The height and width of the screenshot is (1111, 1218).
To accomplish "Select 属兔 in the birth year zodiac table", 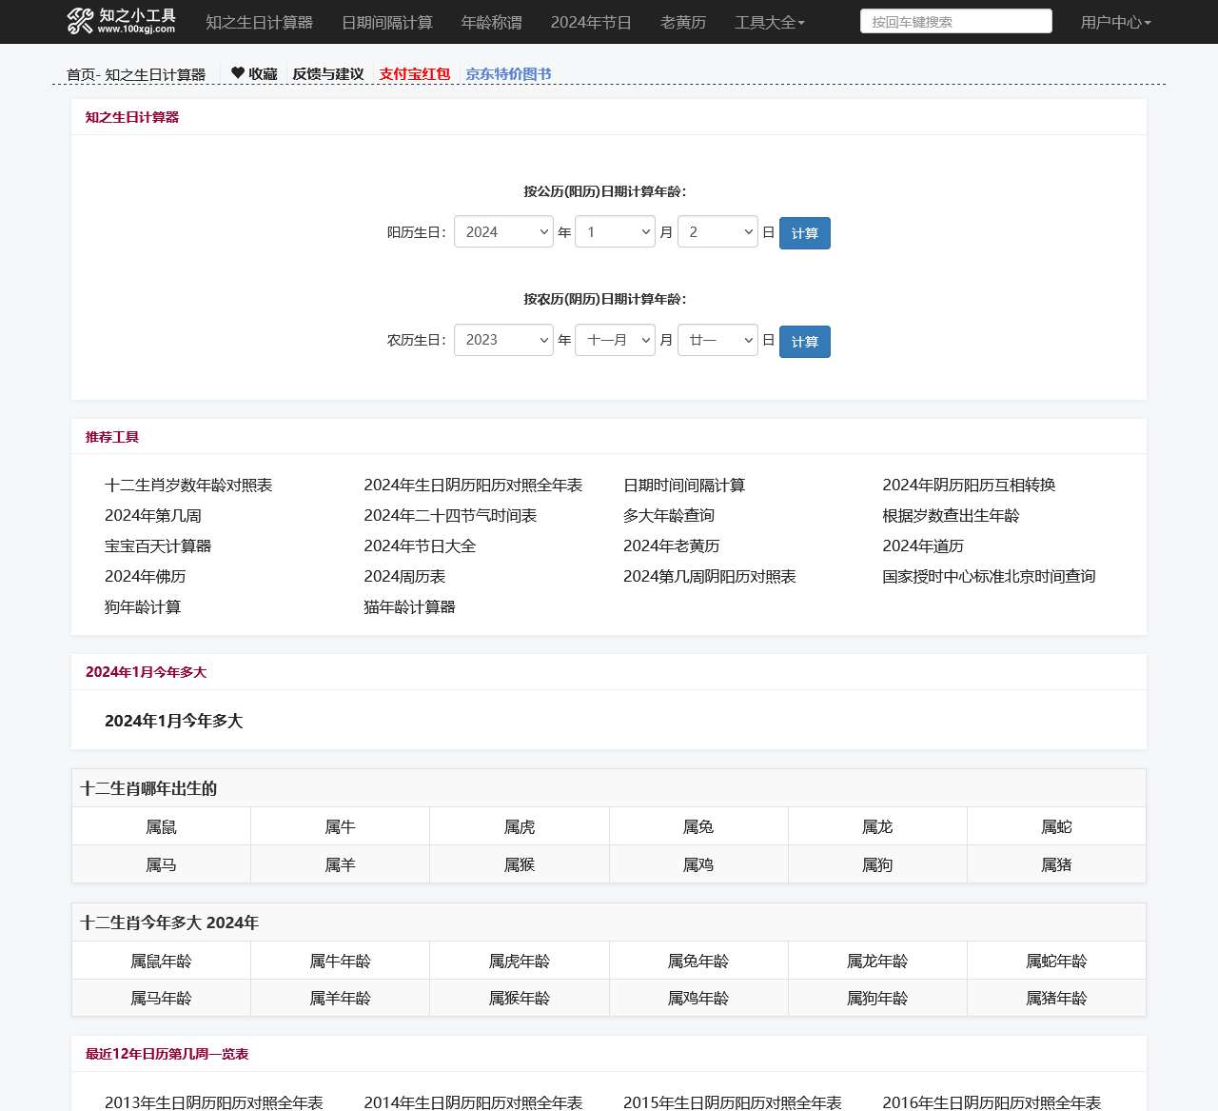I will coord(698,826).
